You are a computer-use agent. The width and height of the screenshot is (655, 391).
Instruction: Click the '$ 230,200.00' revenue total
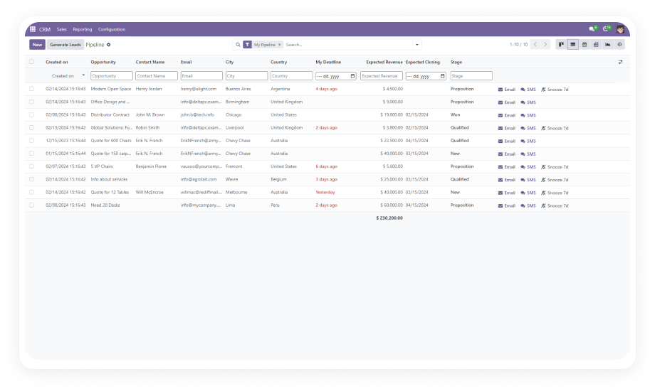tap(389, 218)
